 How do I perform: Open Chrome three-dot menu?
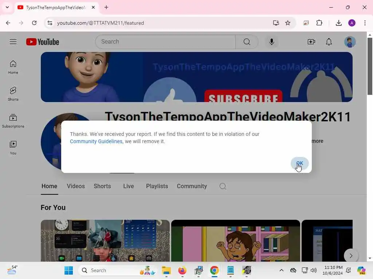pyautogui.click(x=365, y=23)
